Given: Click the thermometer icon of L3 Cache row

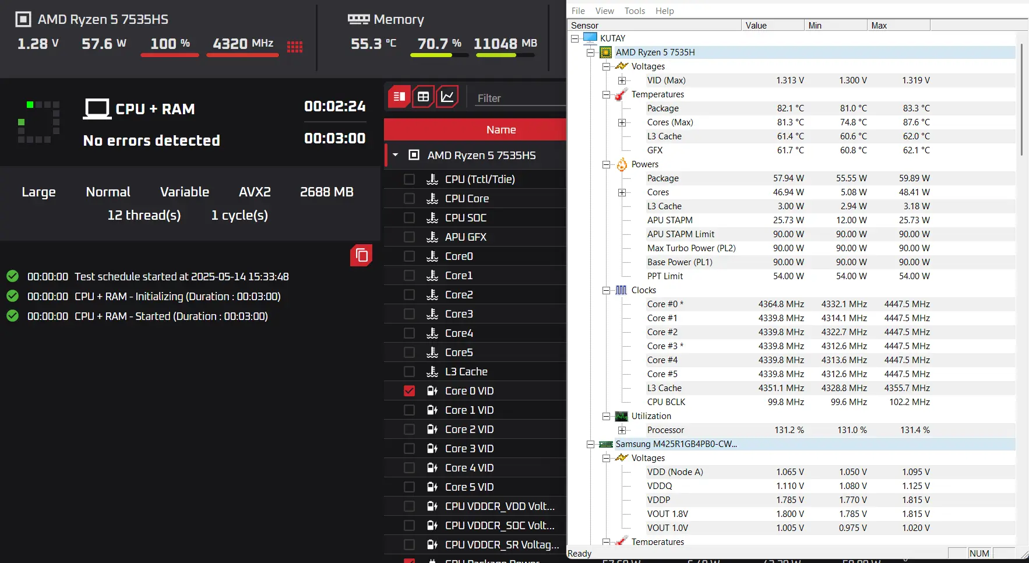Looking at the screenshot, I should (432, 372).
